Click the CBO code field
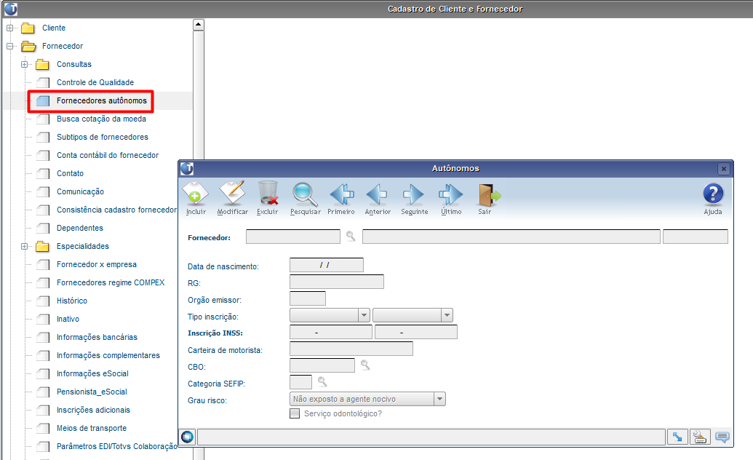The image size is (753, 460). [x=322, y=365]
